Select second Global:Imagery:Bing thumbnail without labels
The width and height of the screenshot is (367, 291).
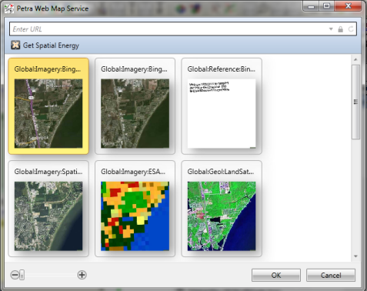coord(135,106)
